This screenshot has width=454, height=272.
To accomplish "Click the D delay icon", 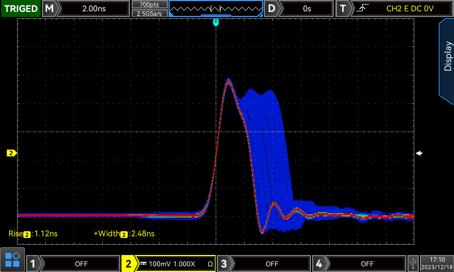I will pyautogui.click(x=272, y=8).
